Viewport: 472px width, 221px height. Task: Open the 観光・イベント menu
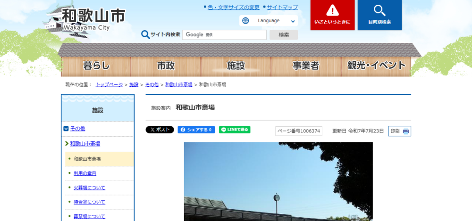pos(376,66)
